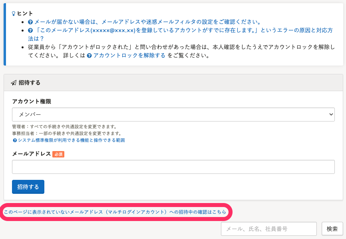The height and width of the screenshot is (239, 346).
Task: Click the help icon before アカウントロックを解除する
Action: pyautogui.click(x=89, y=56)
